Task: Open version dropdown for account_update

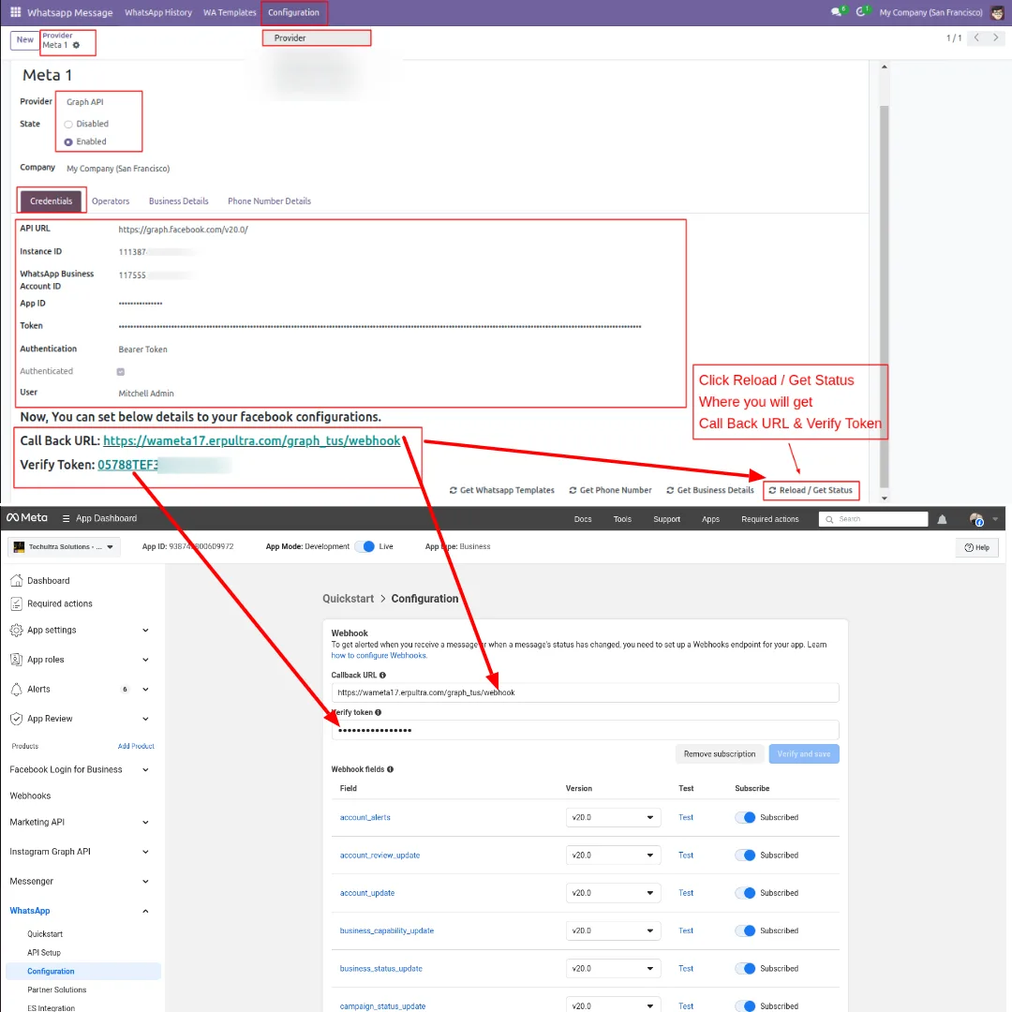Action: 613,893
